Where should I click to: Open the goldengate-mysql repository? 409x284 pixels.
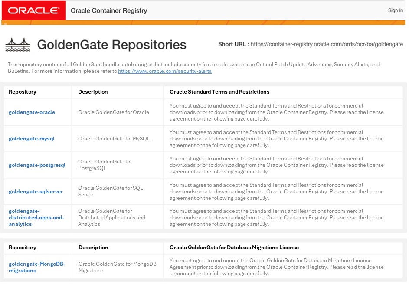[31, 138]
